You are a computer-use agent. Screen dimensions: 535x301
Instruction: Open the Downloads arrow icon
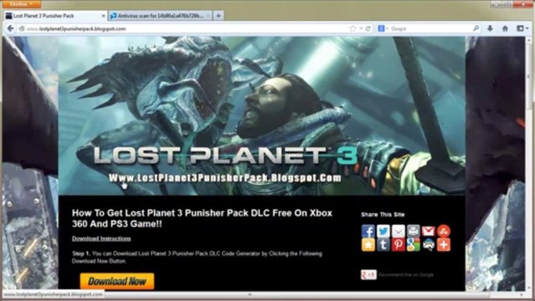pyautogui.click(x=491, y=28)
